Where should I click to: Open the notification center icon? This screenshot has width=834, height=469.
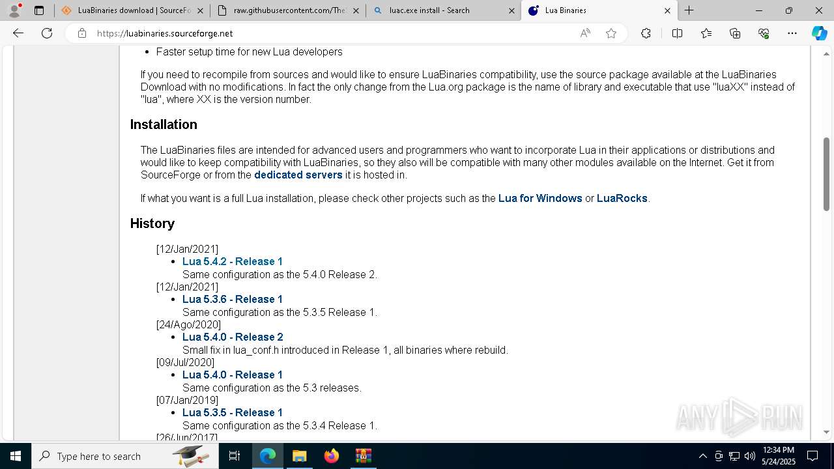coord(812,456)
